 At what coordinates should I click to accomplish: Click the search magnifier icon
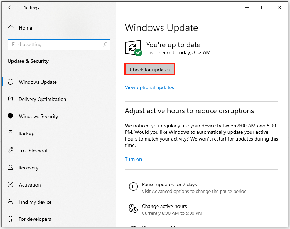(x=105, y=45)
